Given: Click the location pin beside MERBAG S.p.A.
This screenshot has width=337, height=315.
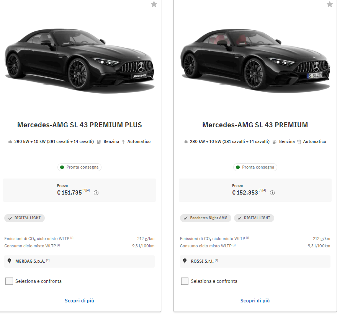Looking at the screenshot, I should click(9, 261).
